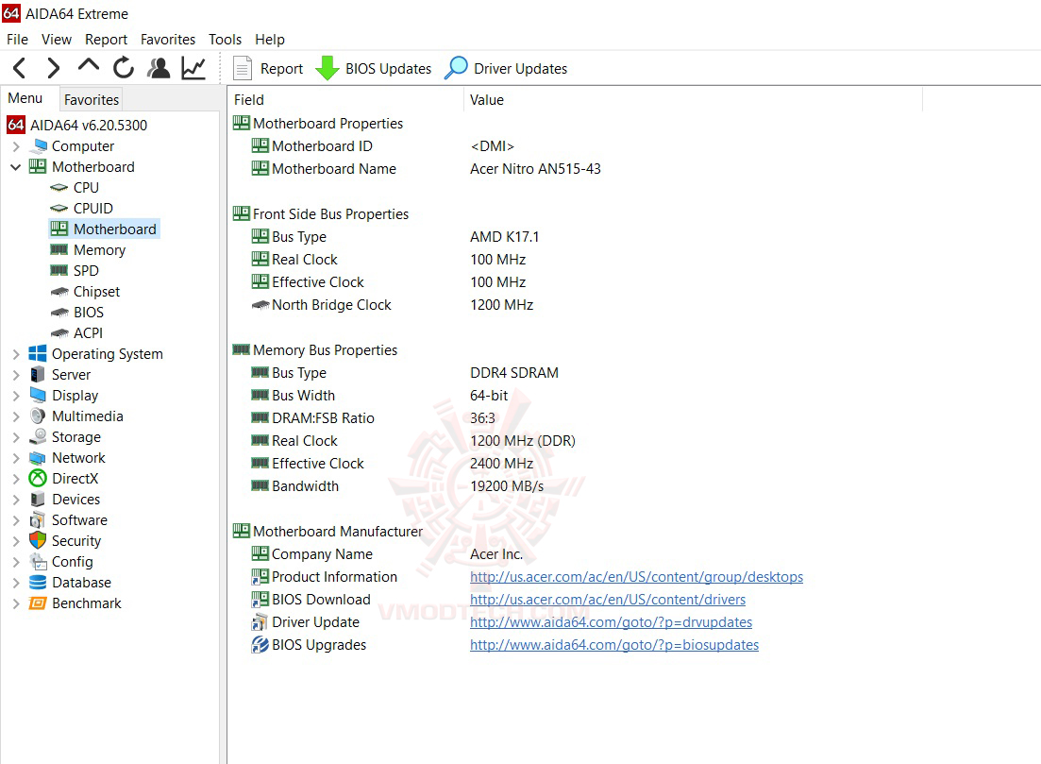Click the Value column header
Viewport: 1041px width, 764px height.
[693, 100]
